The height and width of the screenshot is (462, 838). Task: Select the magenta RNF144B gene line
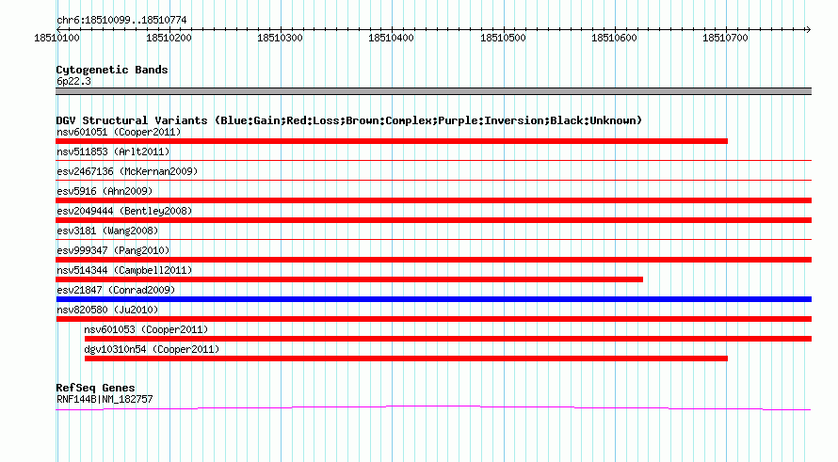click(433, 408)
